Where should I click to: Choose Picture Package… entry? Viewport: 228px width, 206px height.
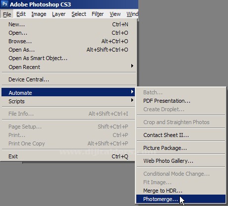(x=181, y=148)
